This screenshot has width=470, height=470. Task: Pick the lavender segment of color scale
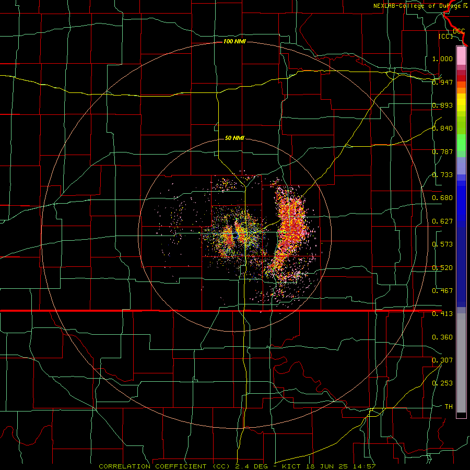pos(461,166)
